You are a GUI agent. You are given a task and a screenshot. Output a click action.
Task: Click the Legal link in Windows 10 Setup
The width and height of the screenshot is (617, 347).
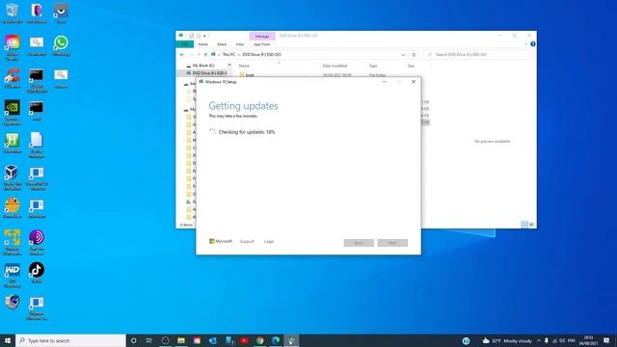pyautogui.click(x=269, y=242)
